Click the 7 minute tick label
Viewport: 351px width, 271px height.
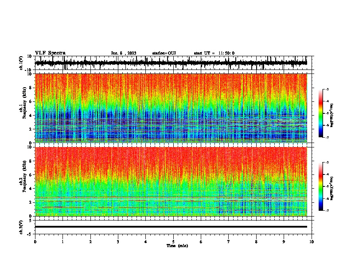(x=229, y=242)
